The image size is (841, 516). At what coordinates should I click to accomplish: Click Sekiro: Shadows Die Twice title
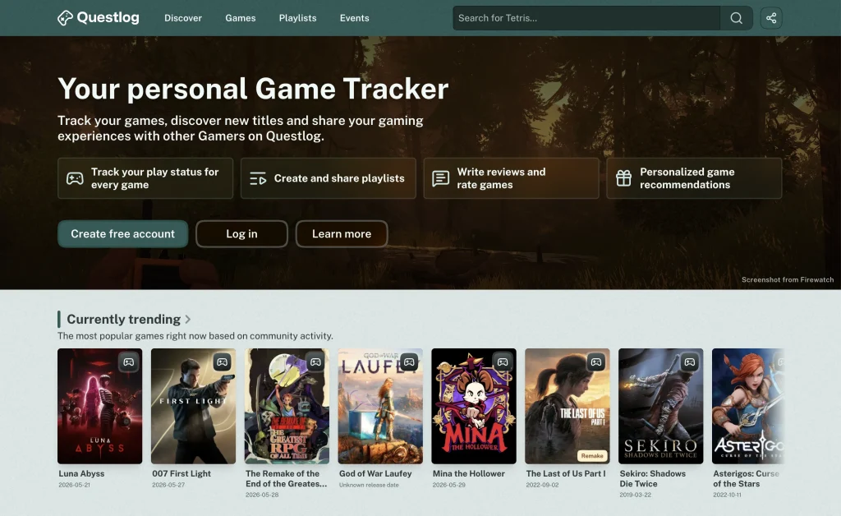[x=653, y=478]
